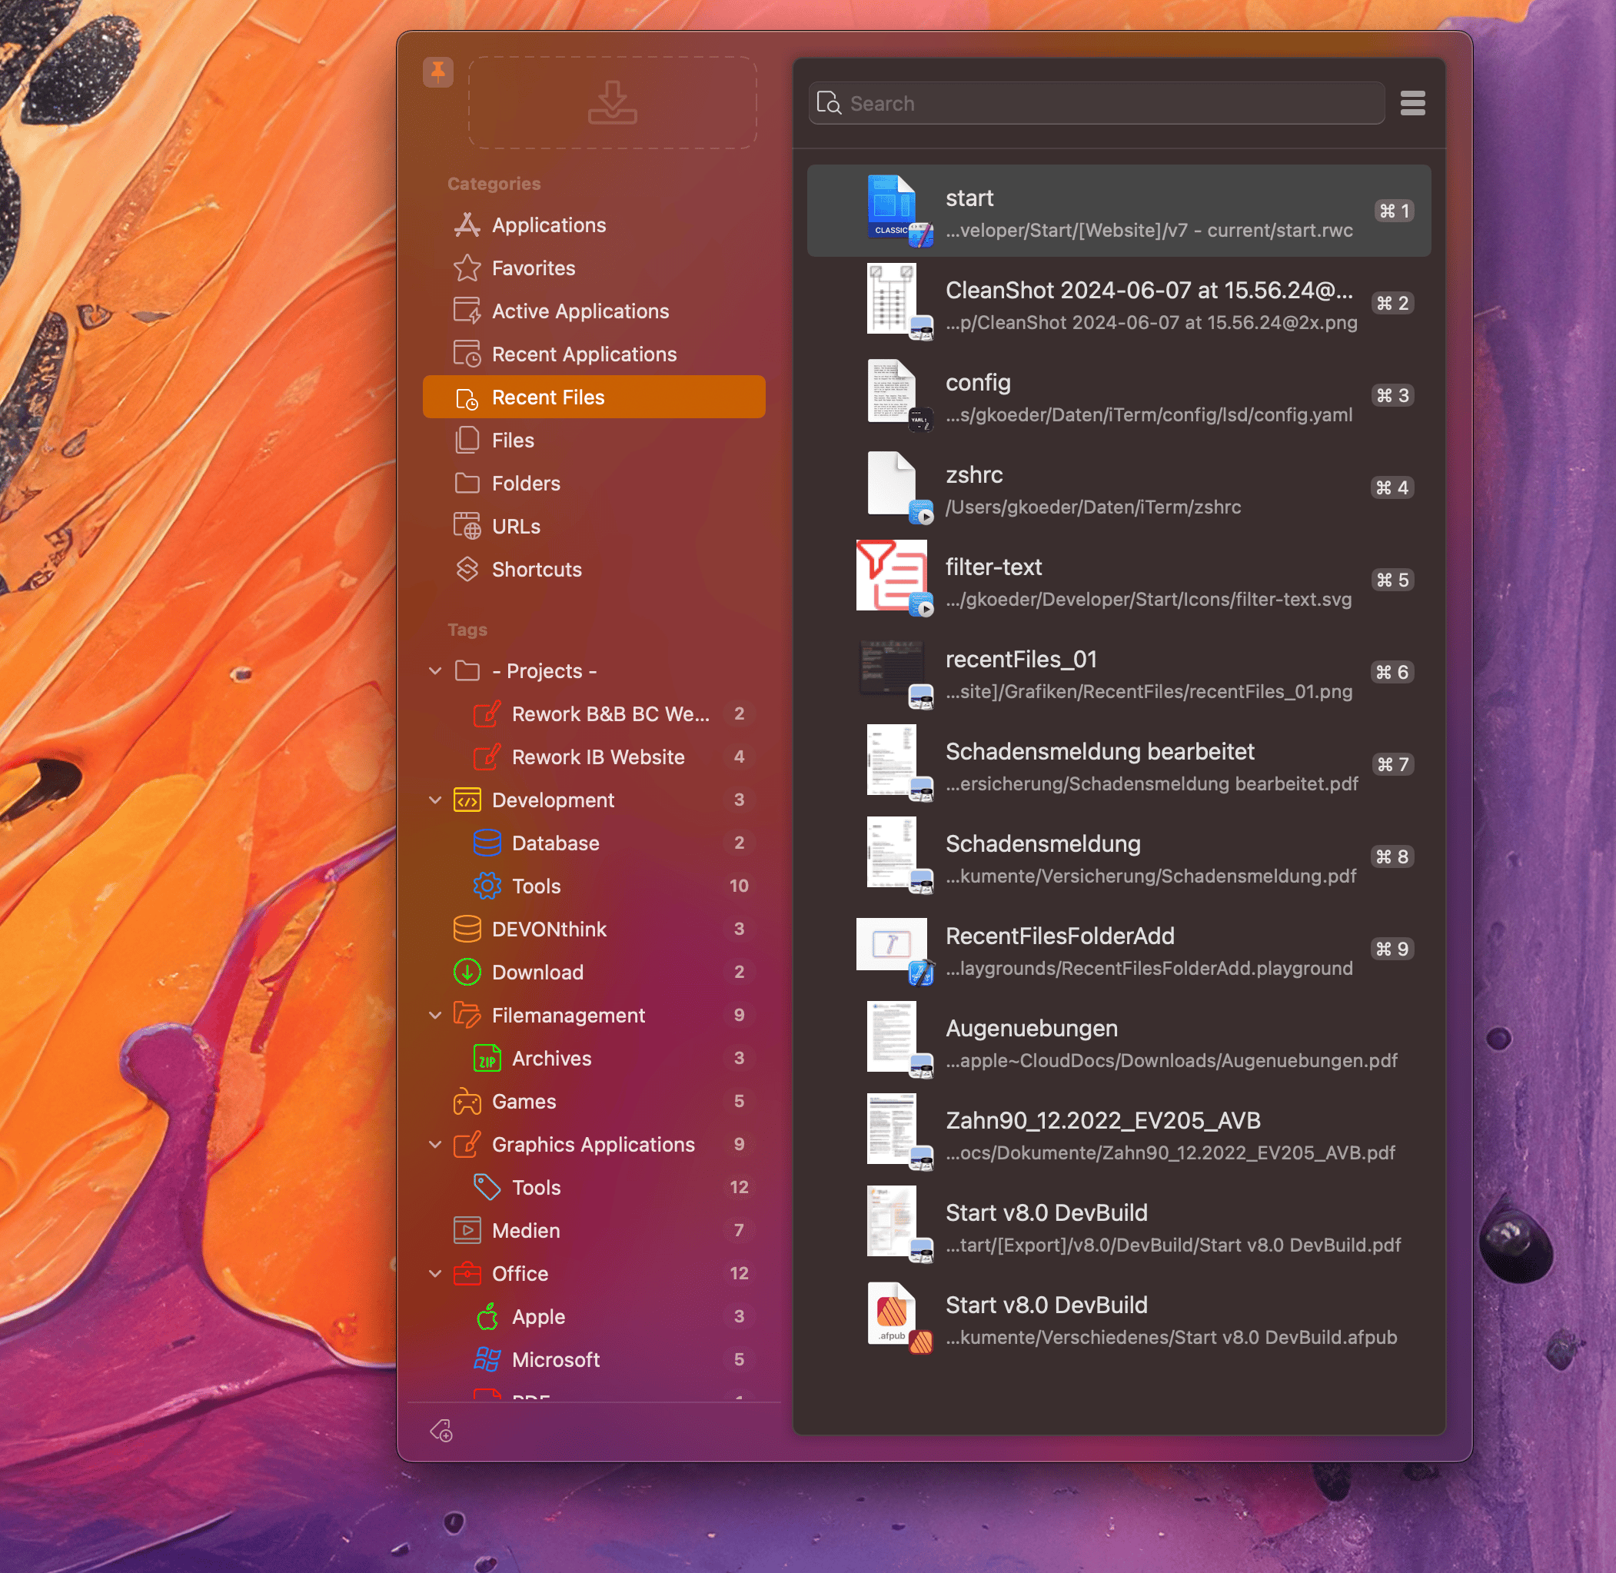The image size is (1616, 1573).
Task: Collapse the Filemanagement tag group
Action: click(x=435, y=1015)
